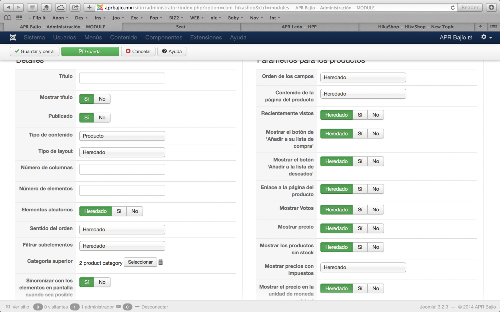Set Publicado to No
The height and width of the screenshot is (312, 500).
click(x=102, y=118)
